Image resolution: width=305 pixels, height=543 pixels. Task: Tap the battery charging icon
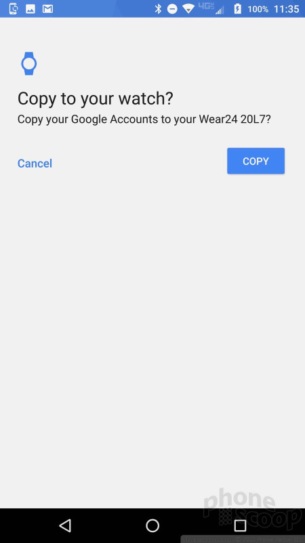pos(238,9)
